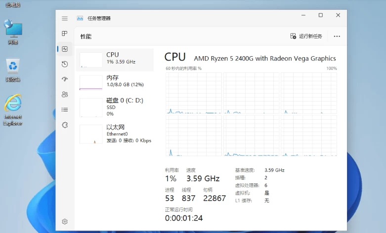Switch to the Details list icon
386x233 pixels.
point(64,110)
